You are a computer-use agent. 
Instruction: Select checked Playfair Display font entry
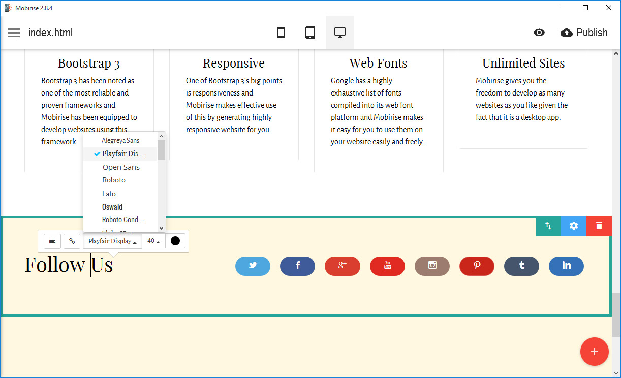click(120, 154)
